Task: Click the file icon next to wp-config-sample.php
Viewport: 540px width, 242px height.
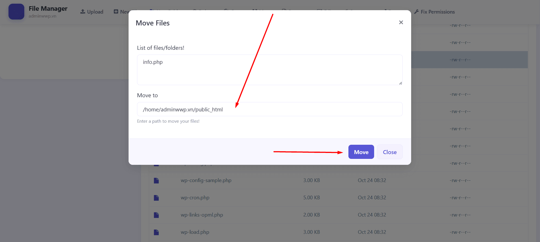Action: (x=156, y=181)
